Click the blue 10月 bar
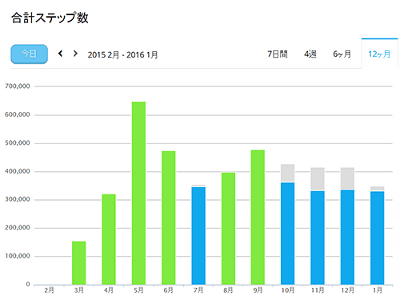 coord(288,234)
